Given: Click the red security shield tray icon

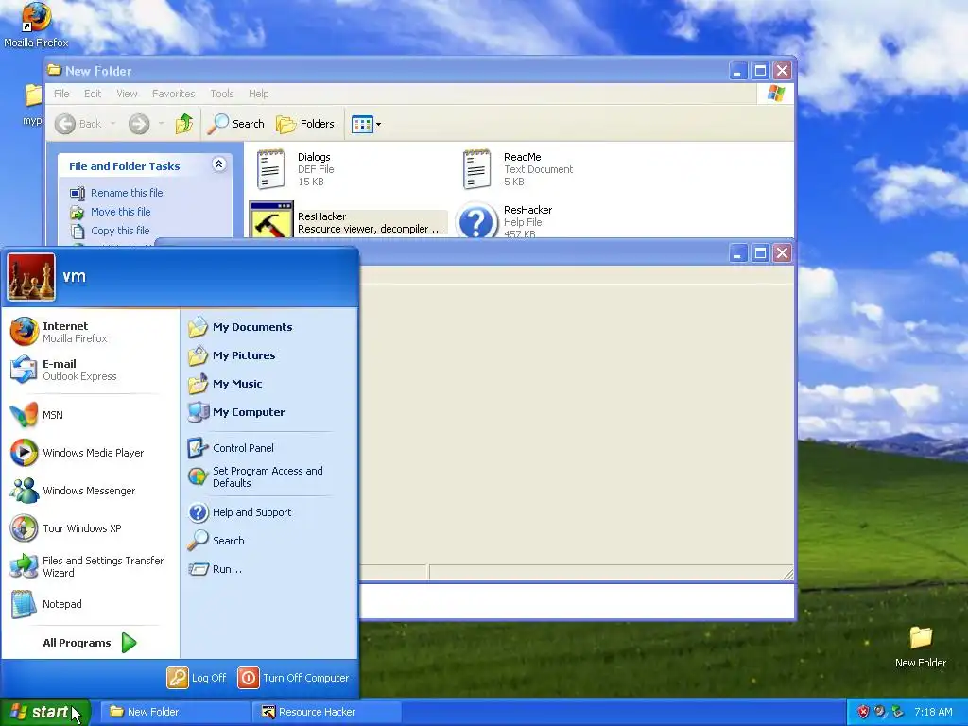Looking at the screenshot, I should 863,712.
